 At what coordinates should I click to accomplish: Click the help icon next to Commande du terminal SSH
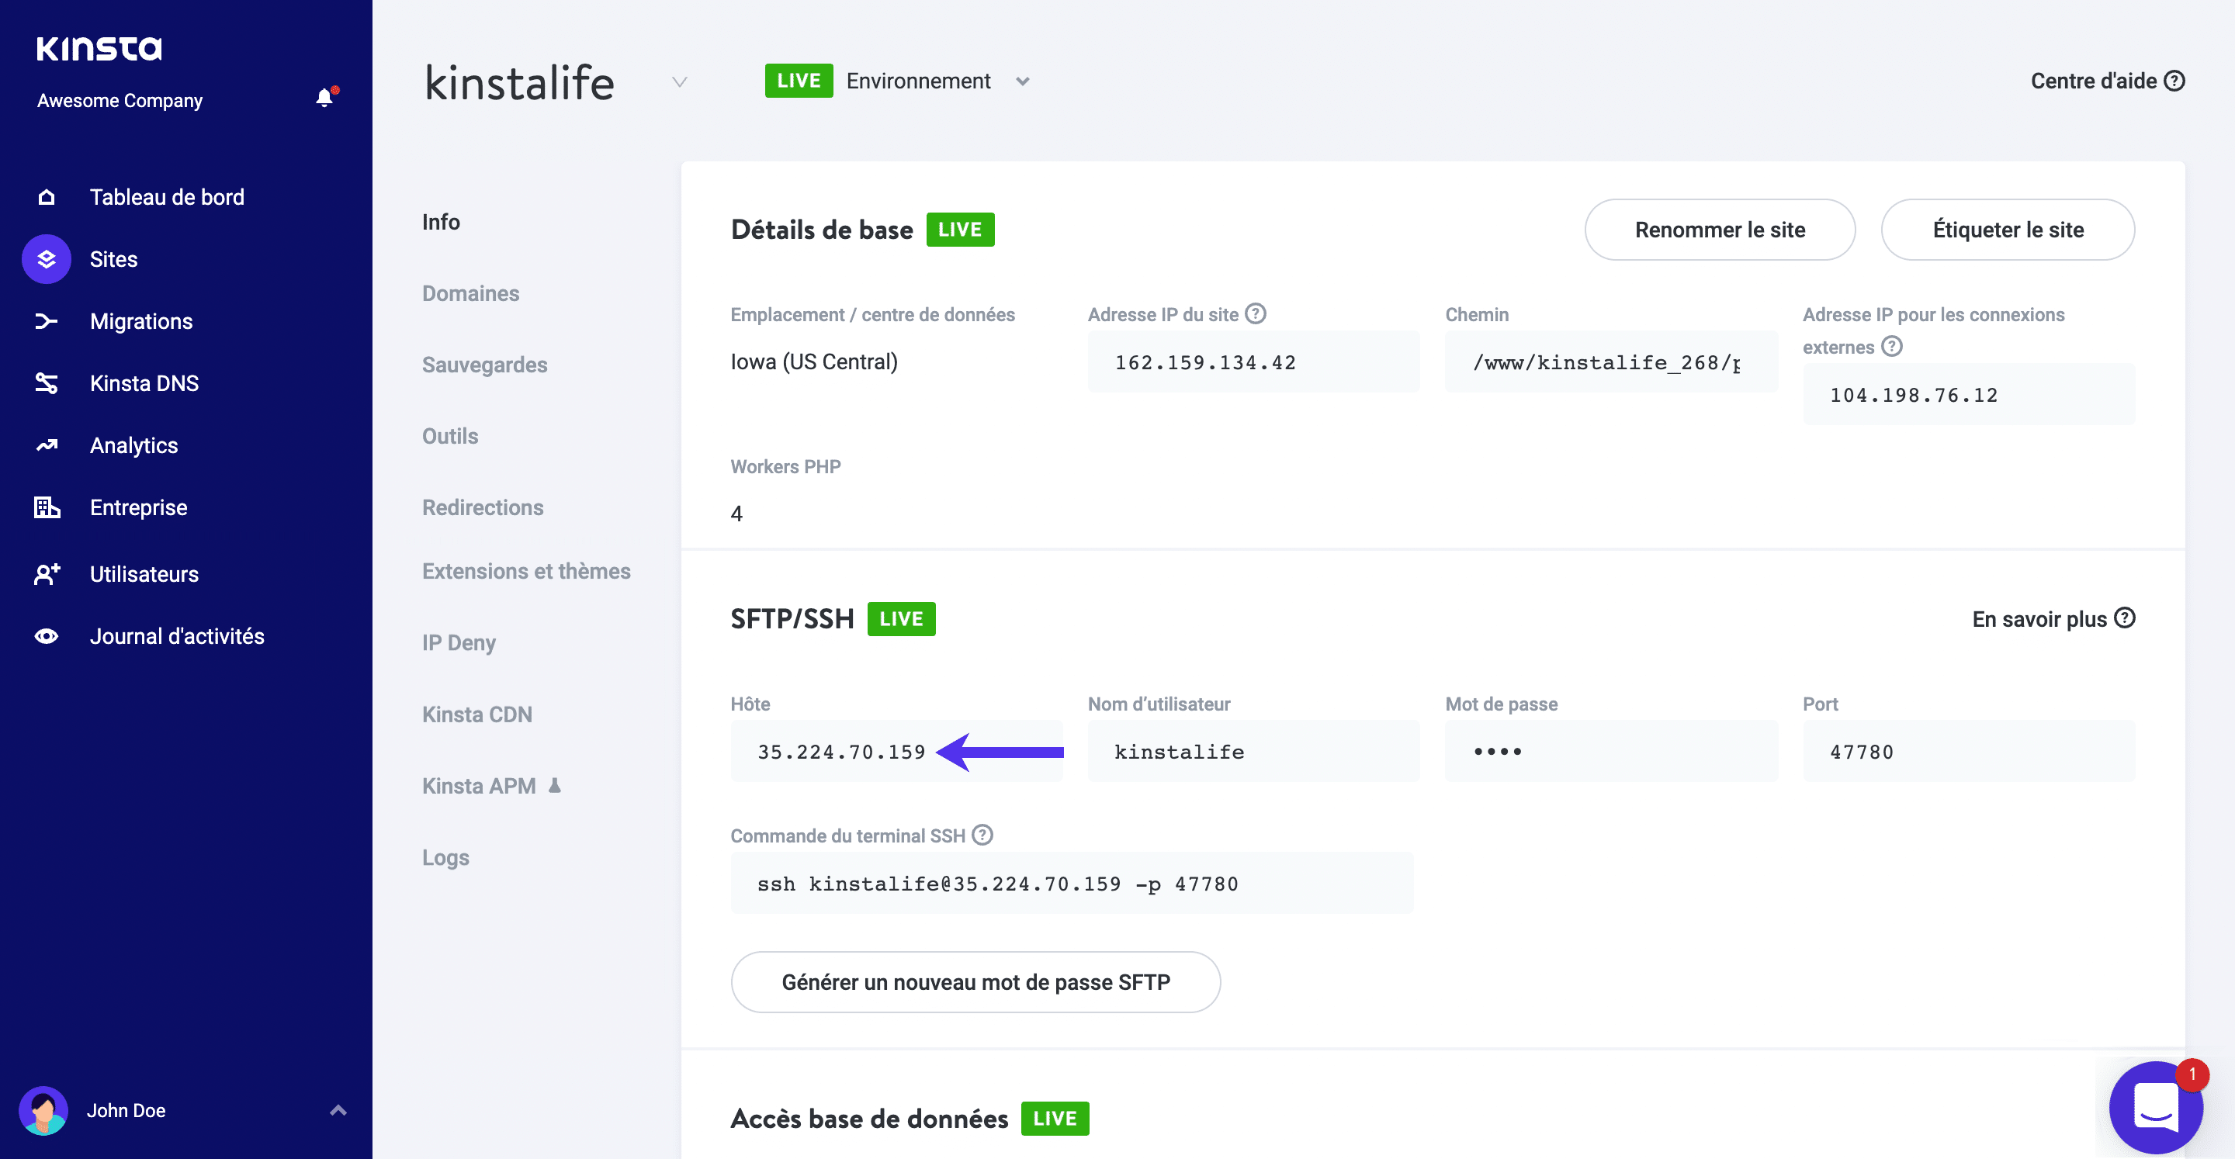983,835
